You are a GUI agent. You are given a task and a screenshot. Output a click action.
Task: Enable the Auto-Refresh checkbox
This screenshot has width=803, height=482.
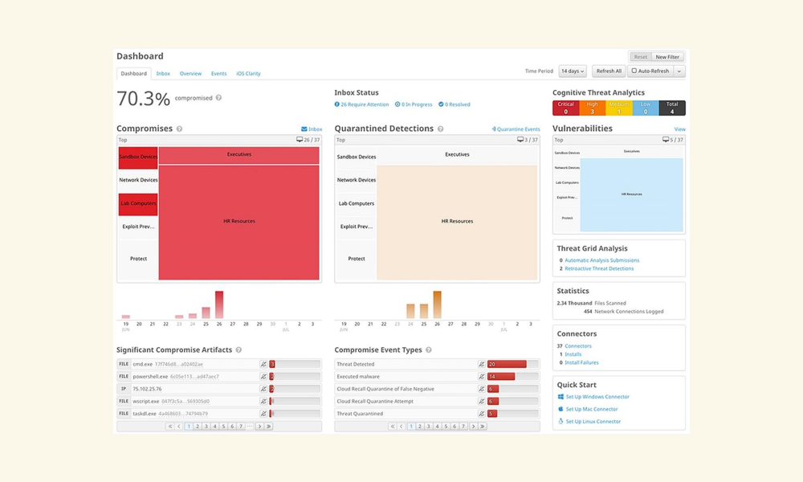click(634, 71)
